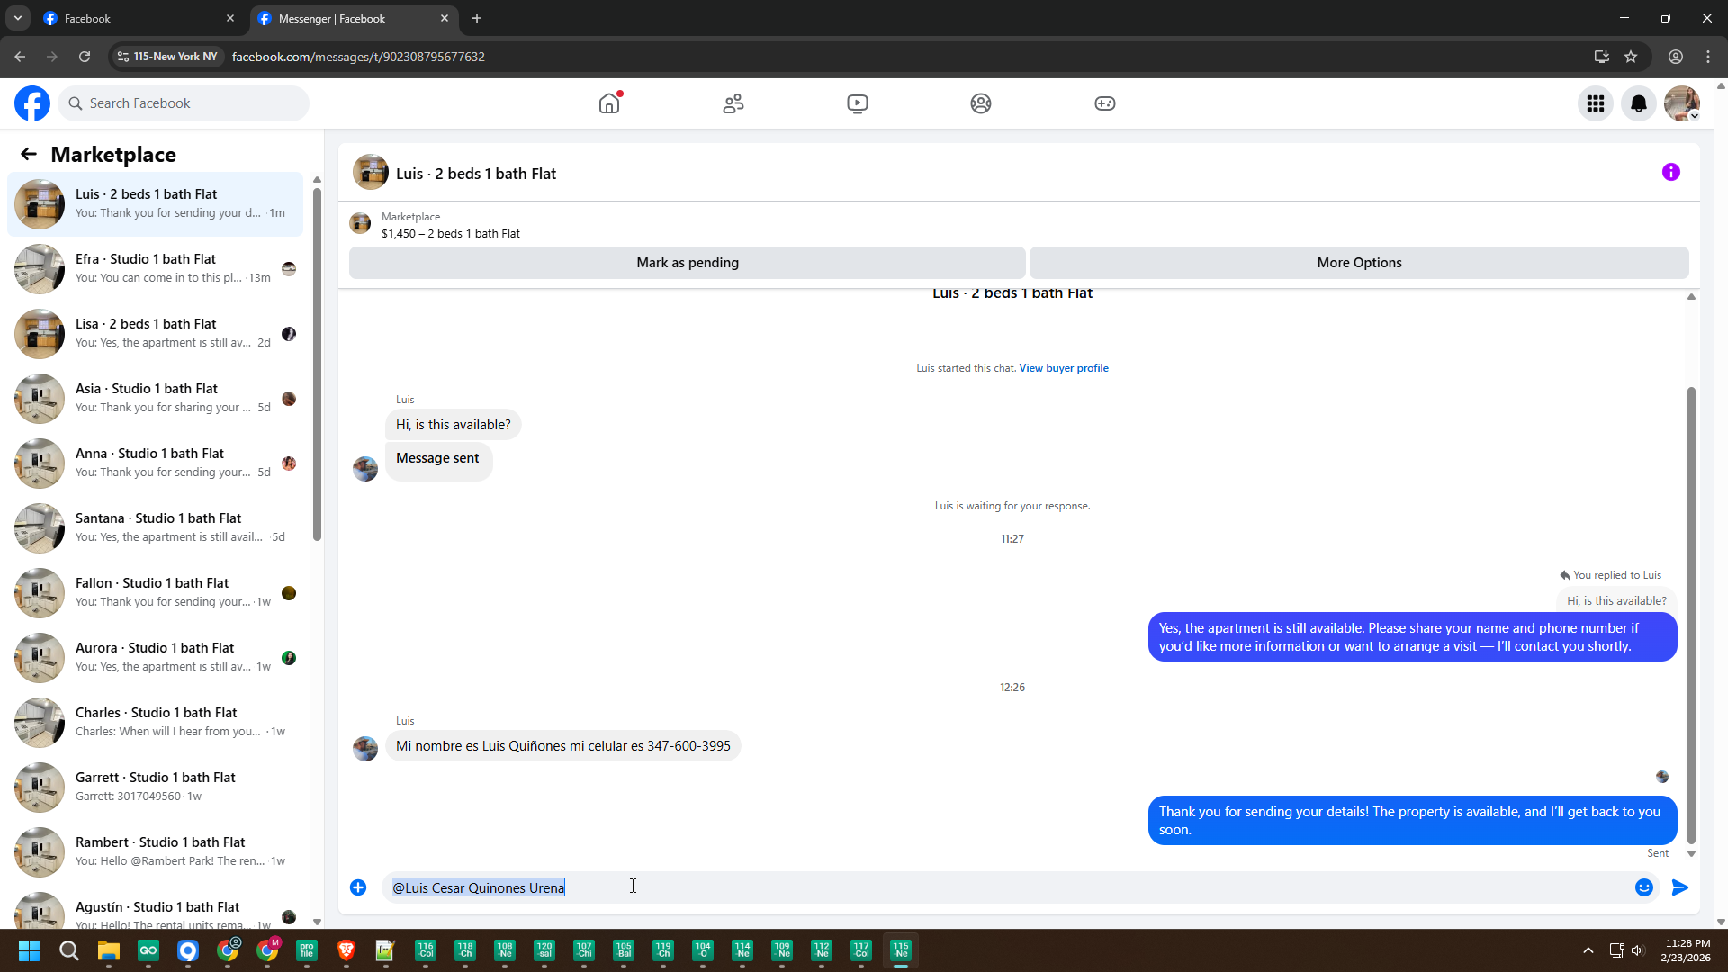Open the Gaming icon in top navigation
This screenshot has width=1728, height=972.
click(x=1105, y=103)
